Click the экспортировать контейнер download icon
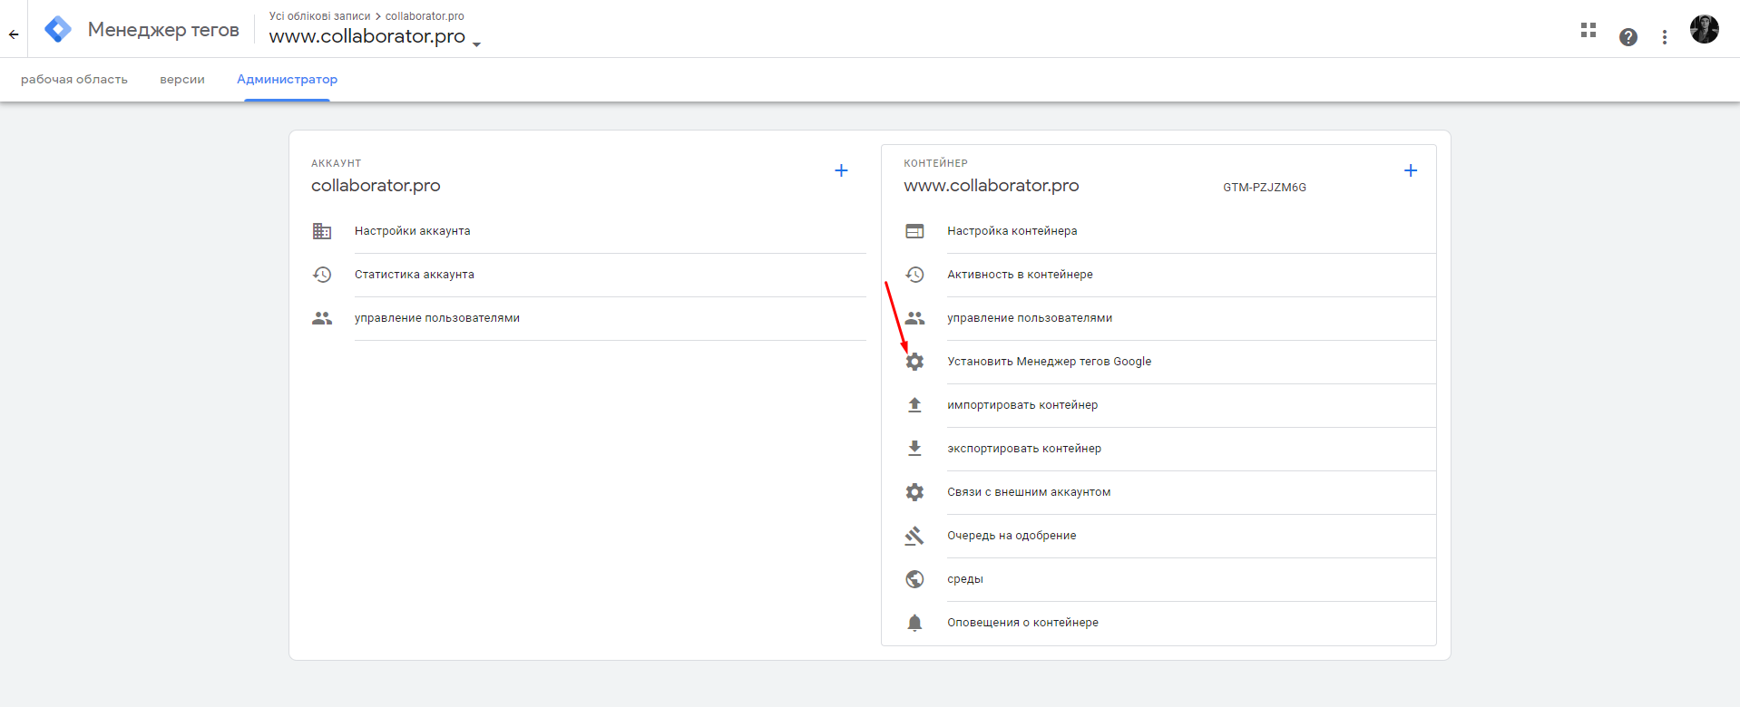1740x707 pixels. click(x=914, y=449)
